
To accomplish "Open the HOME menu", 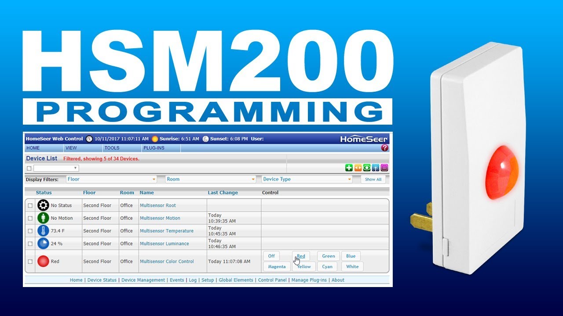I will [x=33, y=148].
